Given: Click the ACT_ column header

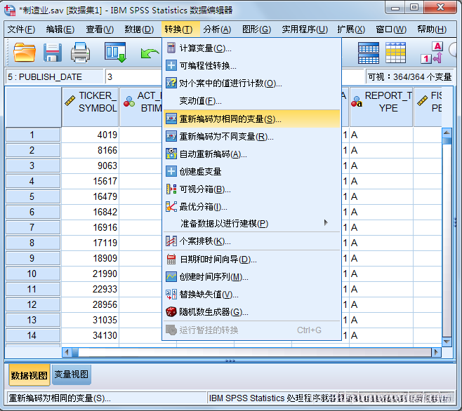Looking at the screenshot, I should point(141,107).
